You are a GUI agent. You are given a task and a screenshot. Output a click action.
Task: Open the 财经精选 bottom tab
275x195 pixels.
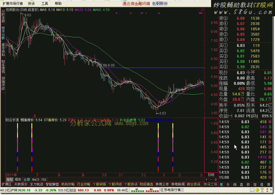[146, 184]
